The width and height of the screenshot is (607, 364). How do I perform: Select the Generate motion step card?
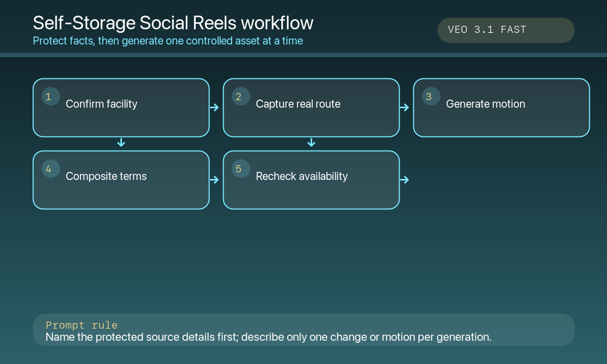(x=501, y=108)
